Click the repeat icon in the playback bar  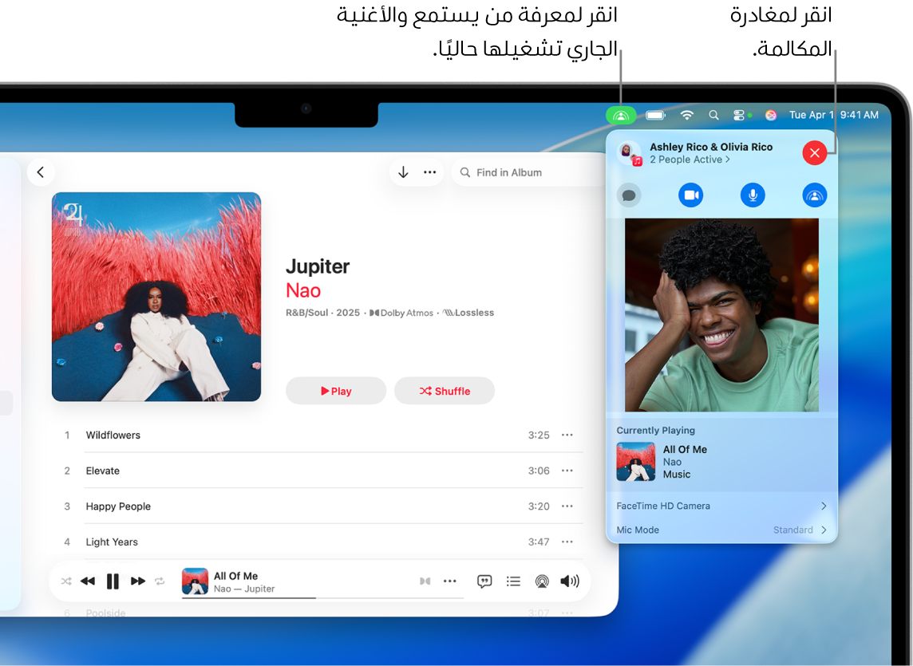tap(159, 581)
